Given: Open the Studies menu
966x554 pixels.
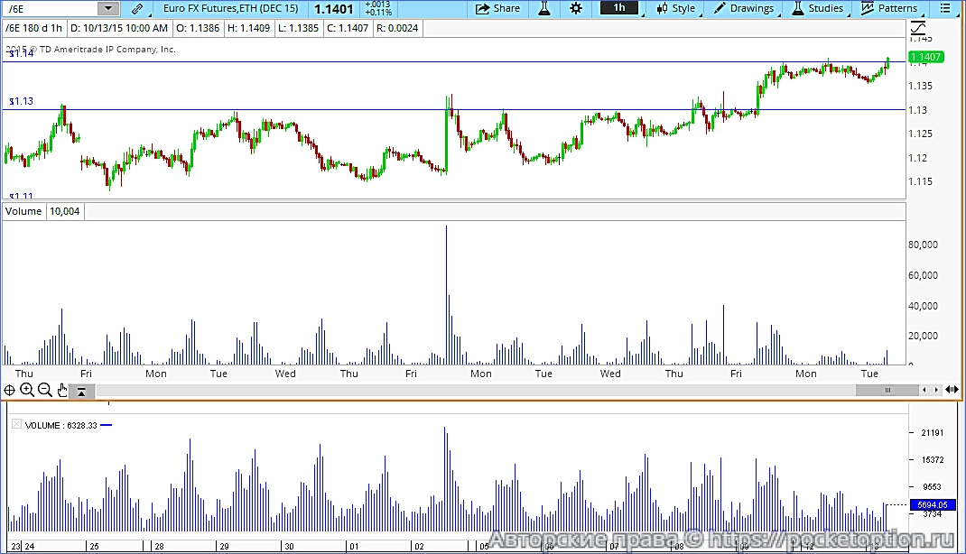Looking at the screenshot, I should point(817,8).
